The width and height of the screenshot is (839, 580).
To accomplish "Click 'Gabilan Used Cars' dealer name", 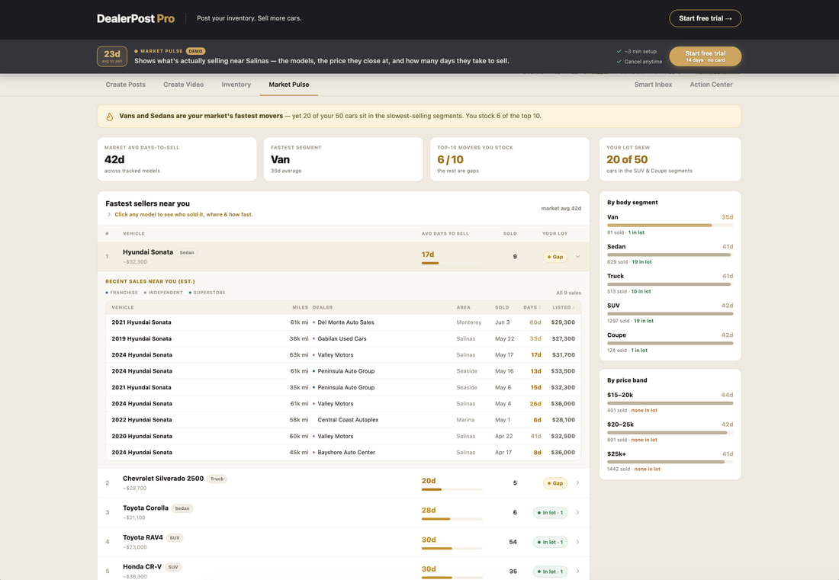I will click(342, 339).
